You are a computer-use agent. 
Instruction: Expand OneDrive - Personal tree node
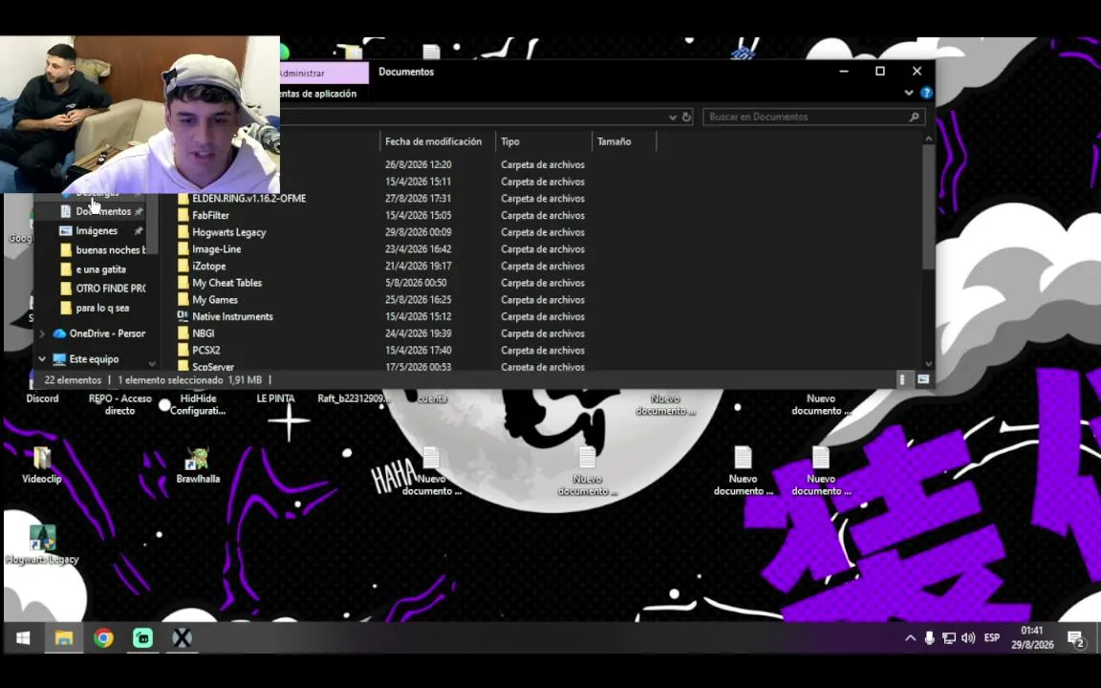click(x=42, y=333)
